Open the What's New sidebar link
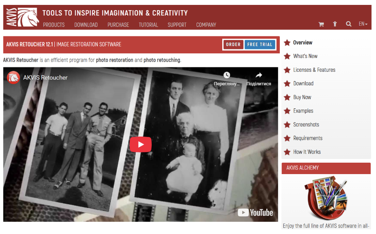Viewport: 376px width, 234px height. pos(305,56)
